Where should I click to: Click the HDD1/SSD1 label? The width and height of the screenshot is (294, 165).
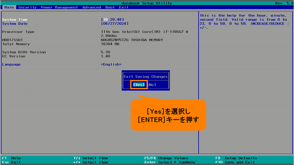tap(12, 40)
